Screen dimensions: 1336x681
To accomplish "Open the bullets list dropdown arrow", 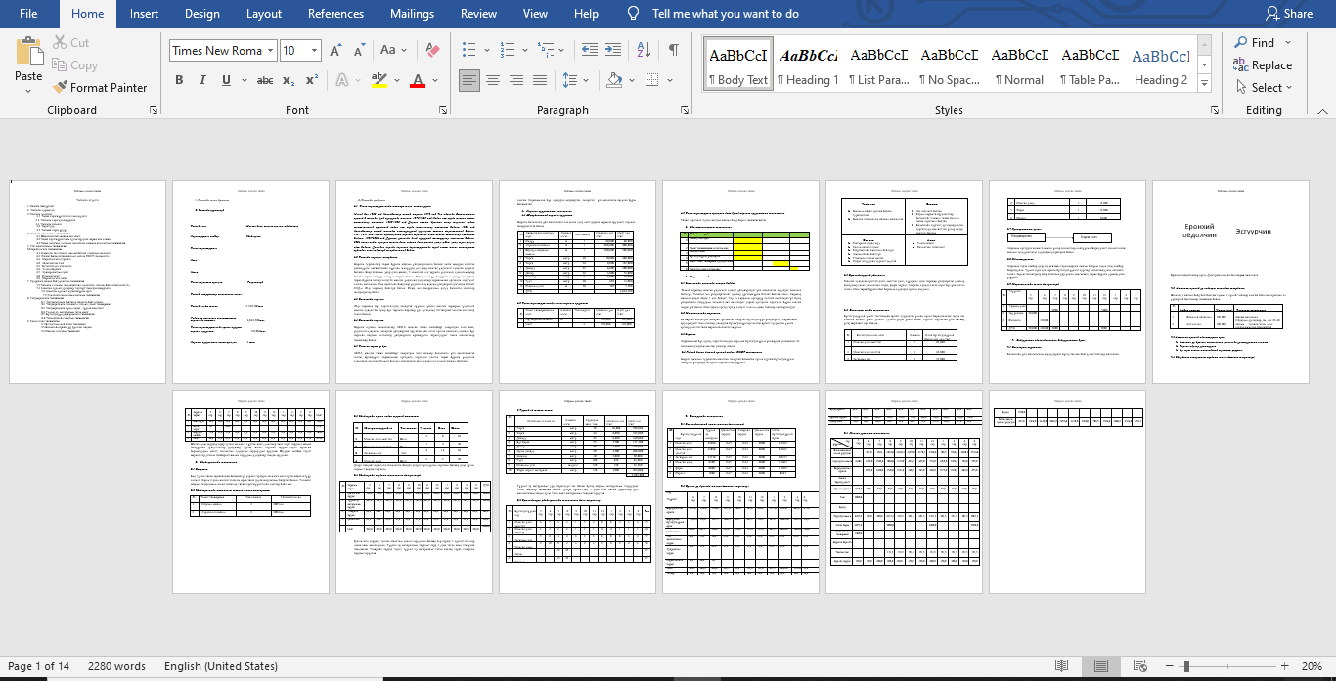I will click(x=487, y=51).
